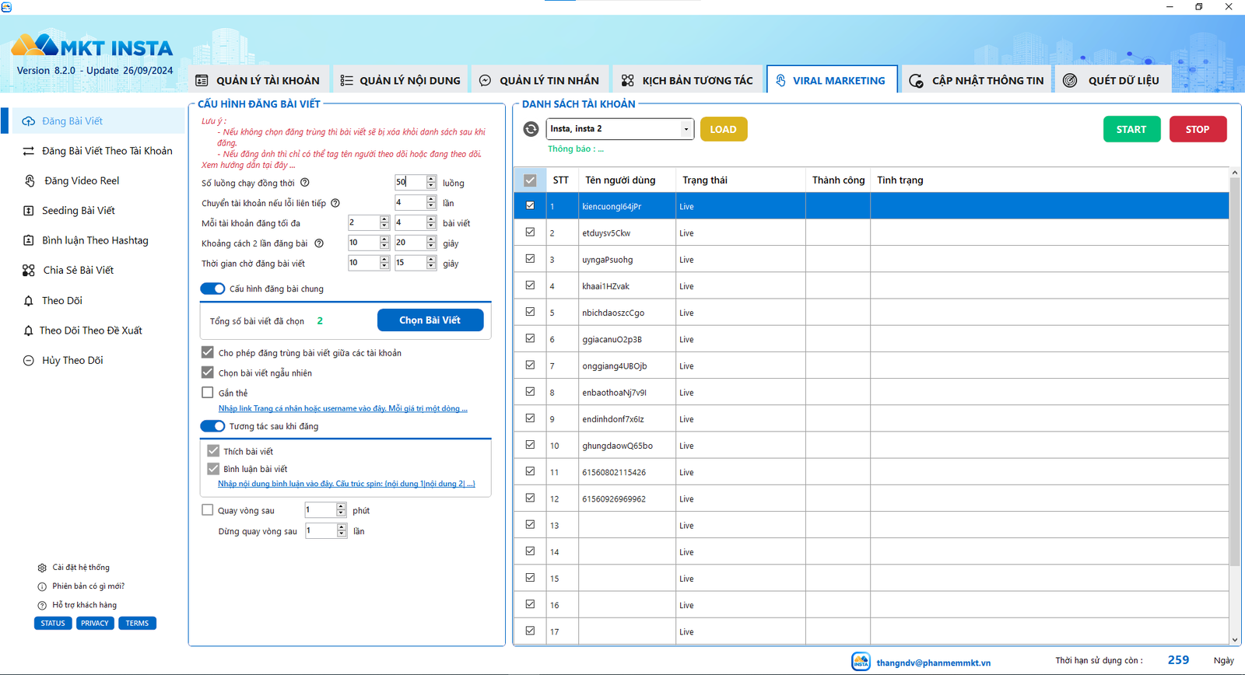This screenshot has height=675, width=1245.
Task: Click the red STOP button
Action: click(x=1198, y=129)
